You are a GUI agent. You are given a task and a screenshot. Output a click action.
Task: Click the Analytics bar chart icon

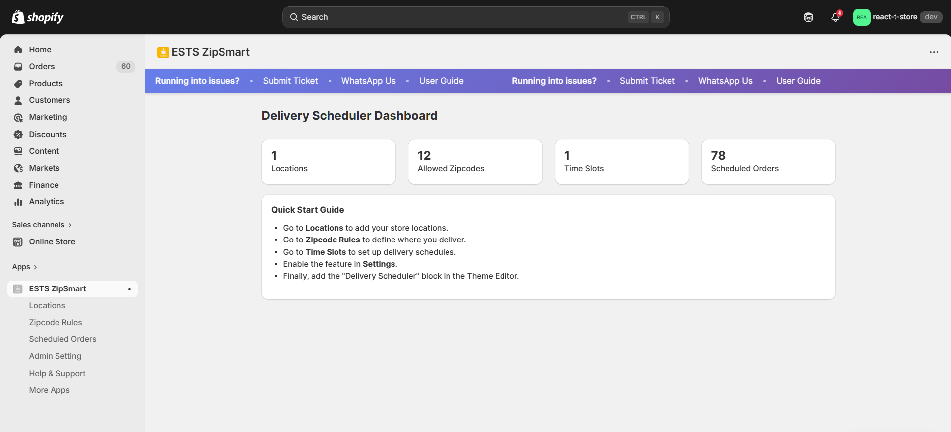[x=18, y=202]
